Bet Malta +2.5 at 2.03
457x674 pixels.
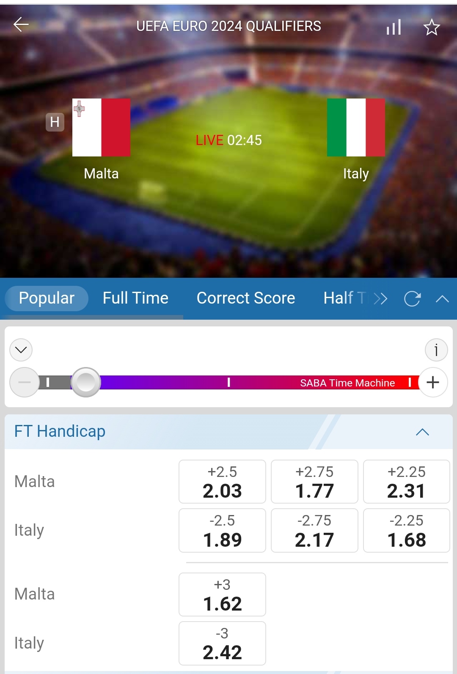(x=222, y=482)
